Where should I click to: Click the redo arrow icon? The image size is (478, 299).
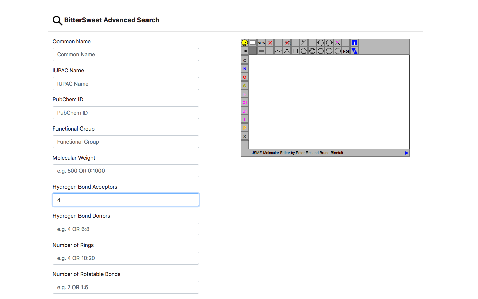pyautogui.click(x=329, y=43)
